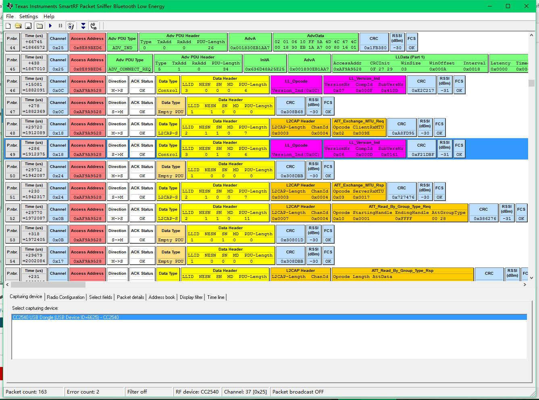539x400 pixels.
Task: Pause packet capture with the pause icon
Action: point(60,26)
